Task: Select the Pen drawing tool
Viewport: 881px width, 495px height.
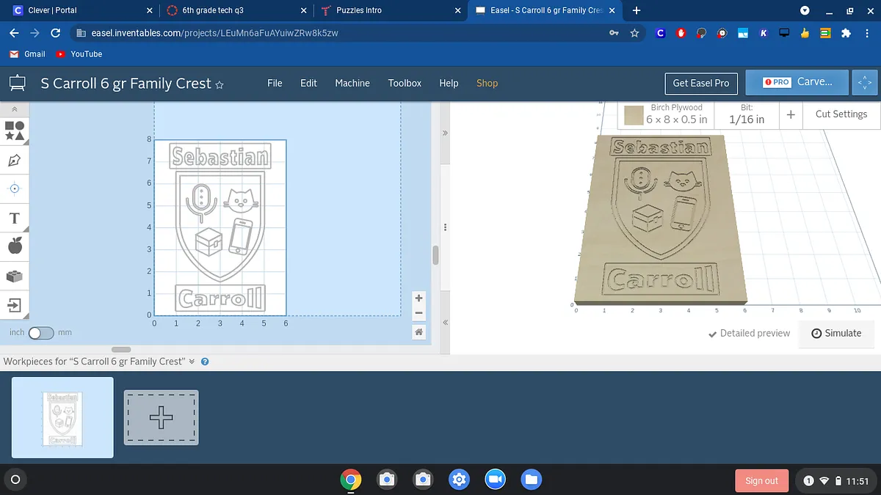Action: tap(15, 160)
